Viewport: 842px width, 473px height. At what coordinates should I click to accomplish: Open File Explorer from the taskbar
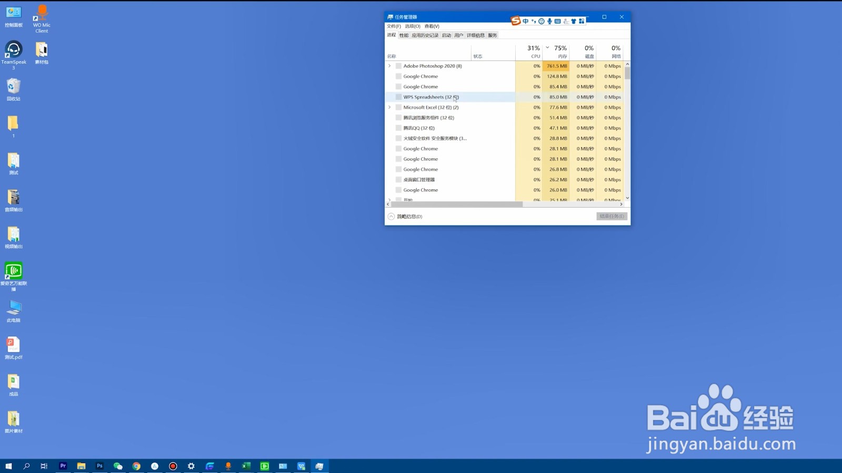pos(81,466)
